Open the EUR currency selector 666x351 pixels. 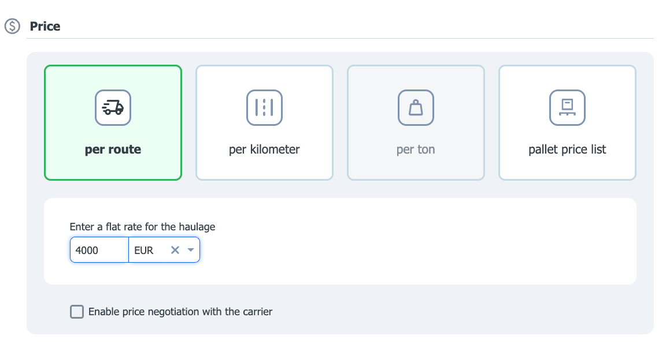point(164,250)
